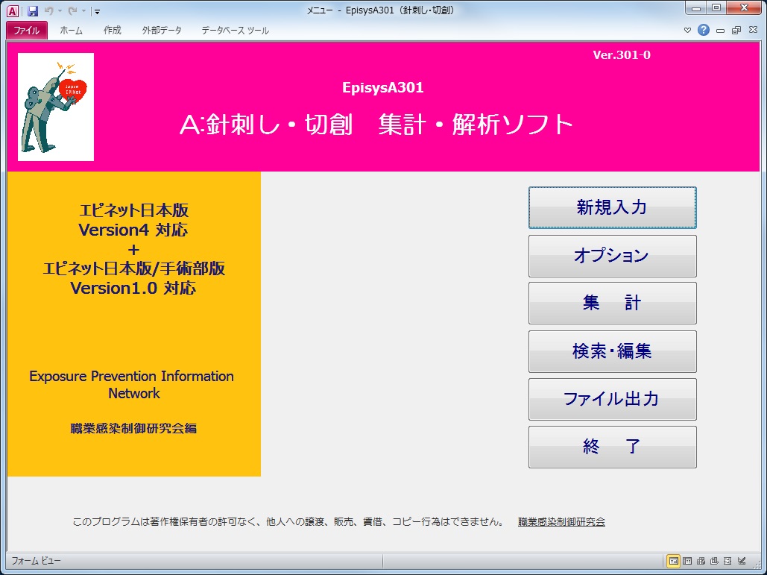Expand the Customize Quick Access Toolbar dropdown

tap(98, 12)
